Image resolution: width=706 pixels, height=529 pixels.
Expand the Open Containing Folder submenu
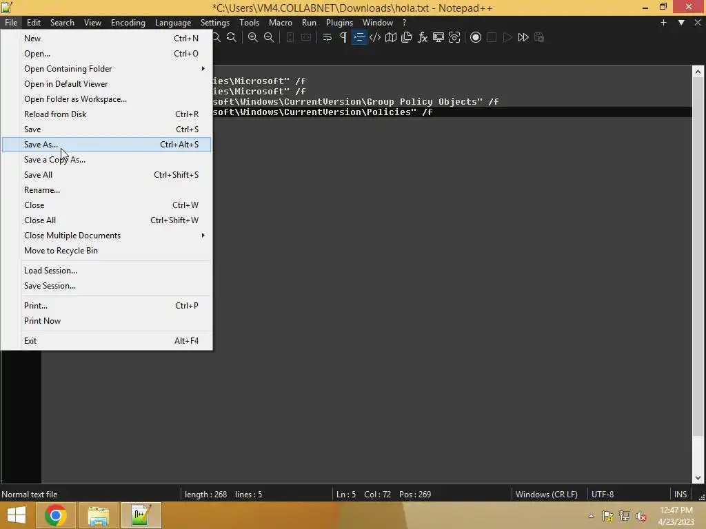(107, 69)
